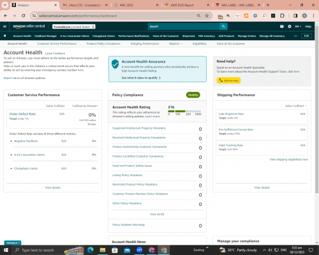This screenshot has width=319, height=255.
Task: Switch to the AWL 2022 tab
Action: coord(136,5)
